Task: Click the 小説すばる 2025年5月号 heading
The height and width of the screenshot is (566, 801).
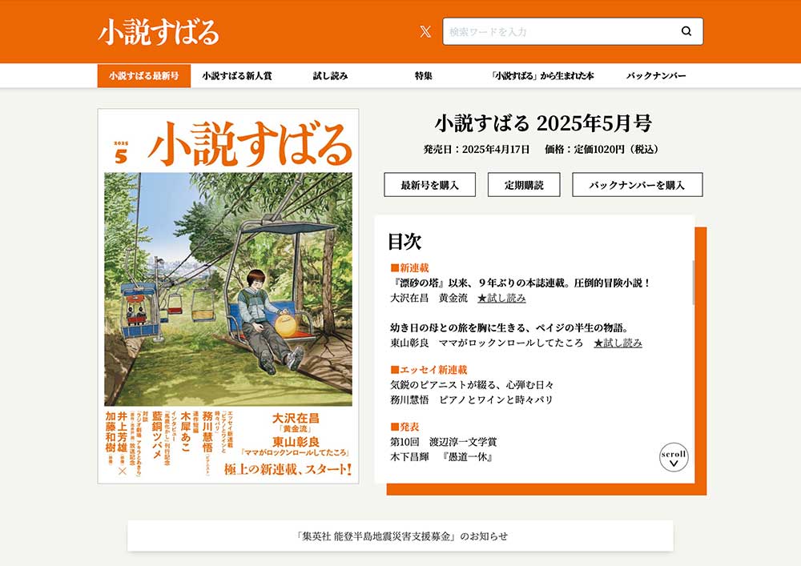Action: (544, 123)
